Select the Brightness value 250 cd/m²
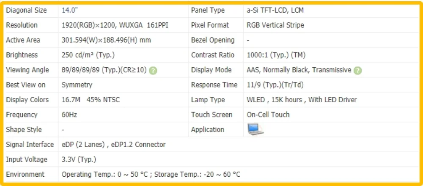Screen dimensions: 423x186 click(x=88, y=55)
